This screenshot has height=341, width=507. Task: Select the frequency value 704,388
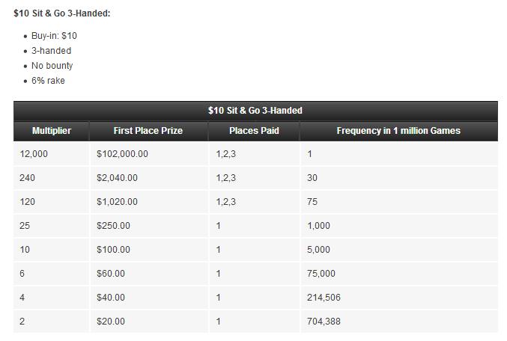point(324,322)
